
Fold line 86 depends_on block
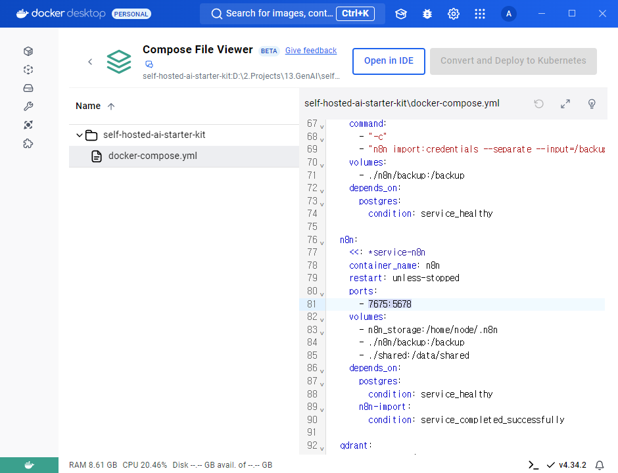click(322, 371)
